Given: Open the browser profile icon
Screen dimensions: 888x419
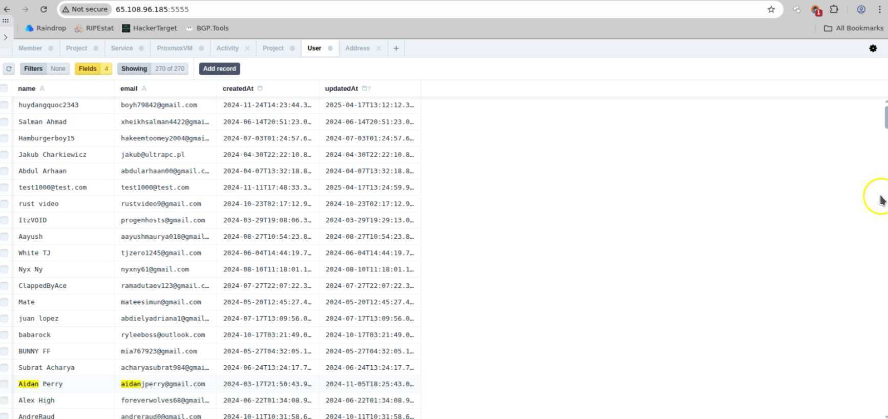Looking at the screenshot, I should tap(861, 9).
